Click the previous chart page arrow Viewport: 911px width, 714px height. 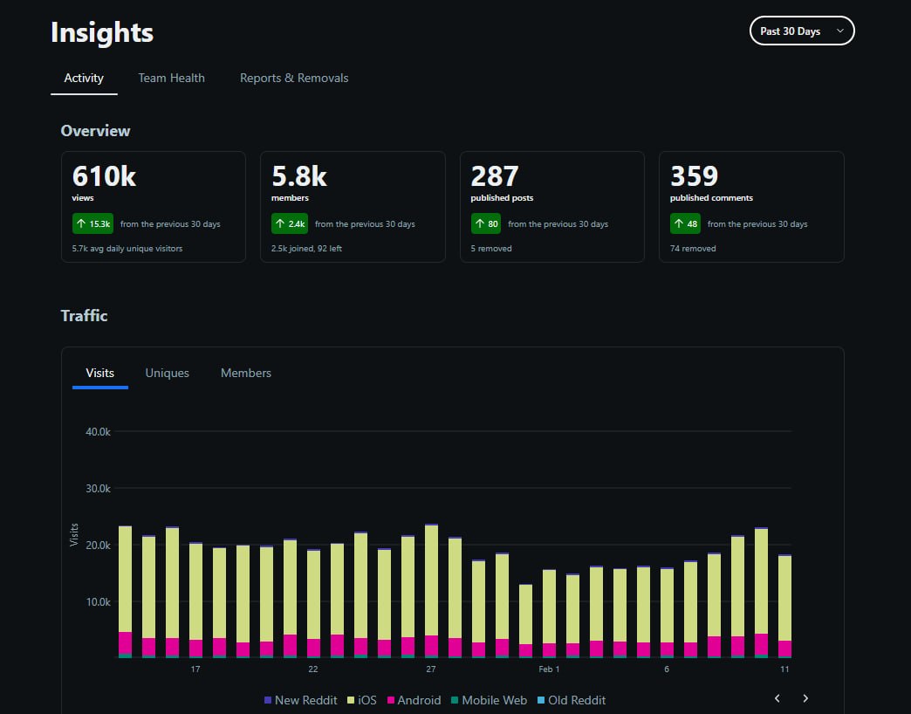tap(777, 698)
